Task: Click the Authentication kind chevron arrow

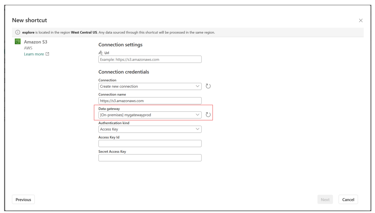Action: [197, 129]
